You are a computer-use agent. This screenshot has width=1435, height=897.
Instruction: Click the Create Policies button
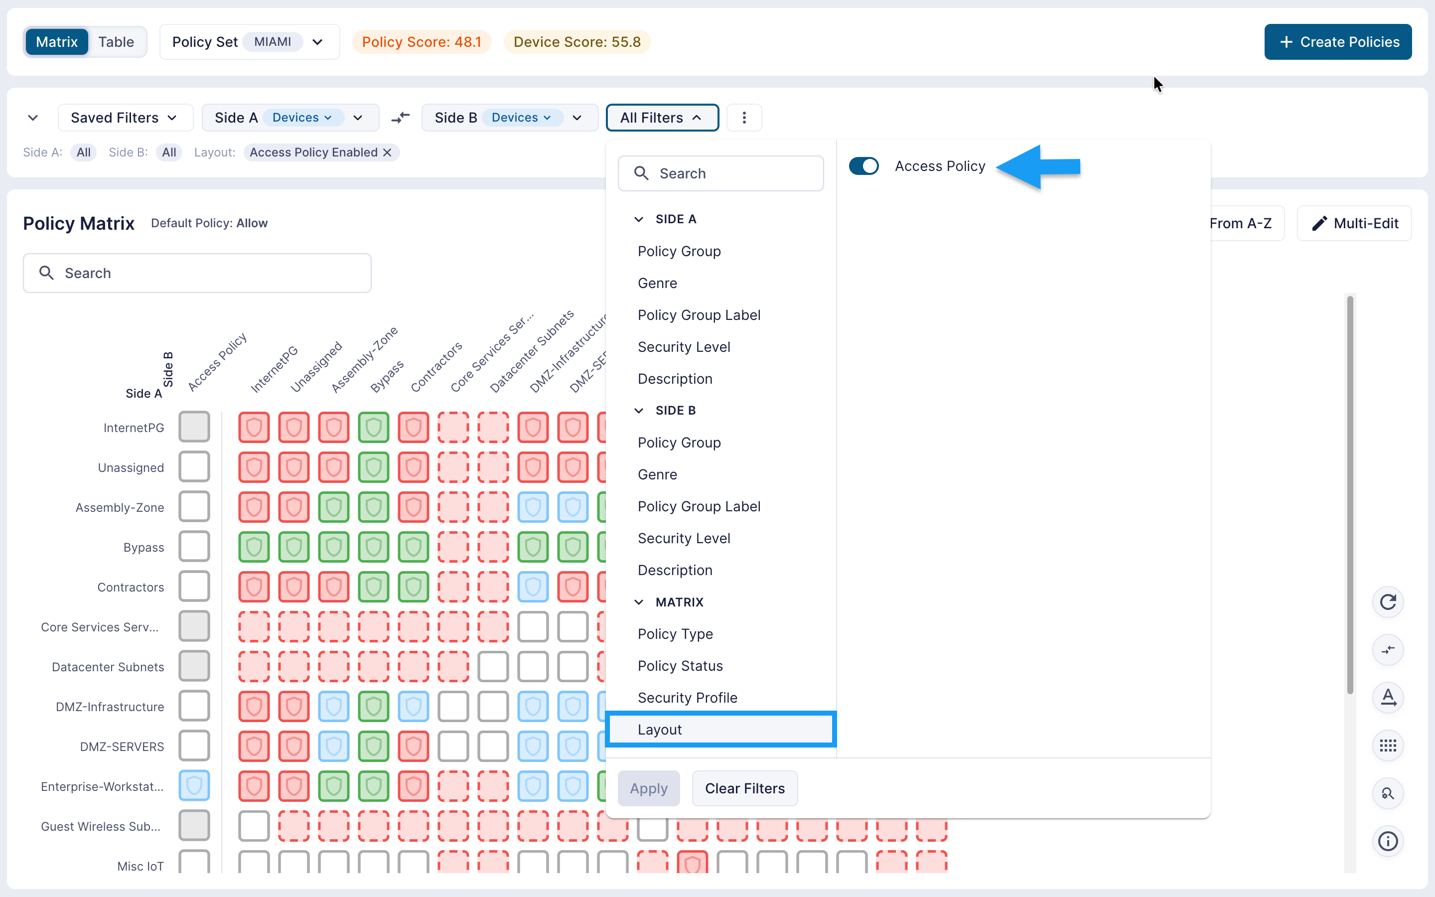tap(1338, 42)
